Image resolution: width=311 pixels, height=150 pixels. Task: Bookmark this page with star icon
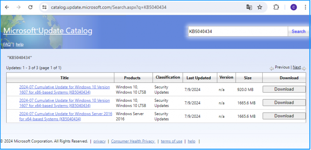(260, 7)
